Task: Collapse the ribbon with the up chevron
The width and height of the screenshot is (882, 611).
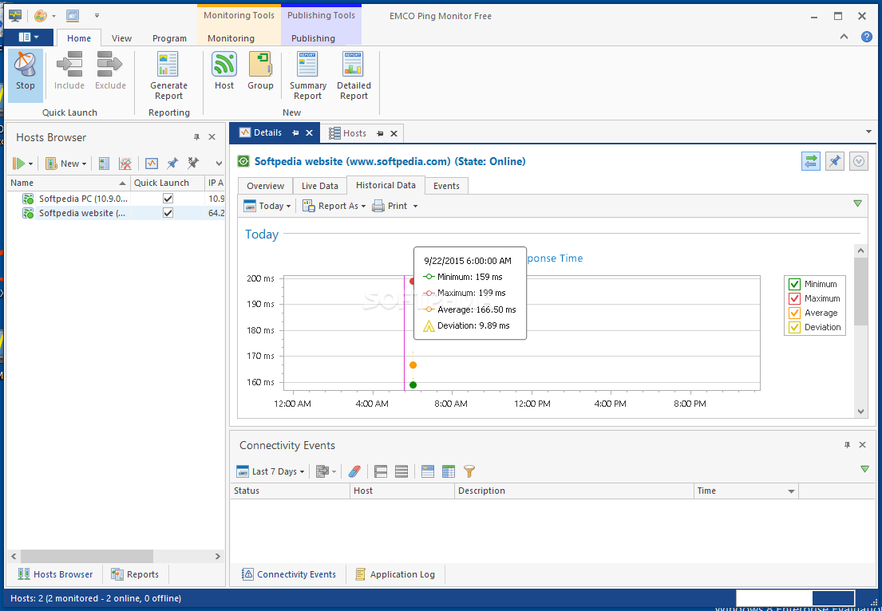Action: (844, 37)
